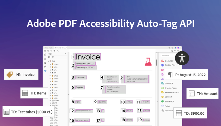Click the save icon in the Acrobat toolbar
221x126 pixels.
click(45, 51)
